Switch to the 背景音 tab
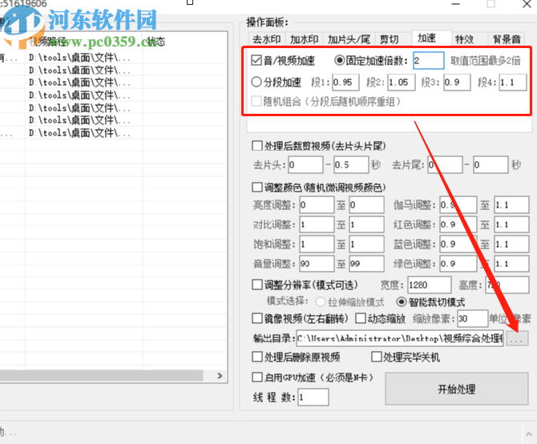This screenshot has width=537, height=444. 507,39
